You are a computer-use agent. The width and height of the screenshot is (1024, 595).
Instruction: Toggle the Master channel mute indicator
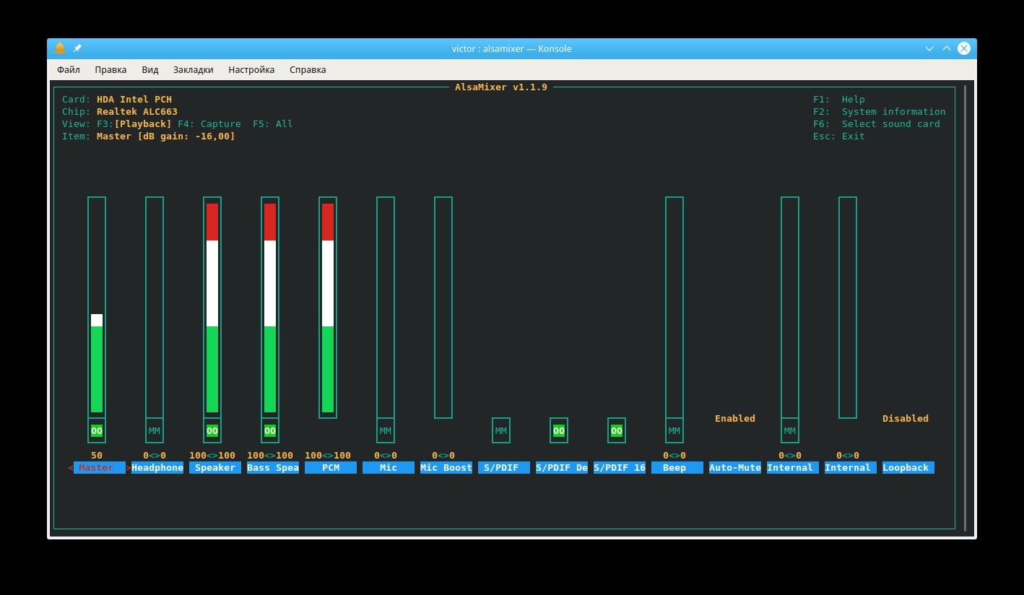97,431
